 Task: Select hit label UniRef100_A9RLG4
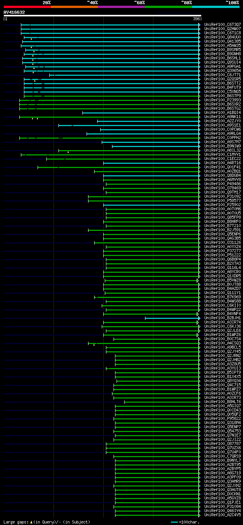pos(222,133)
